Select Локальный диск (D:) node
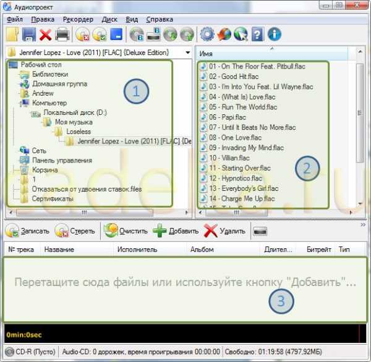 click(75, 113)
